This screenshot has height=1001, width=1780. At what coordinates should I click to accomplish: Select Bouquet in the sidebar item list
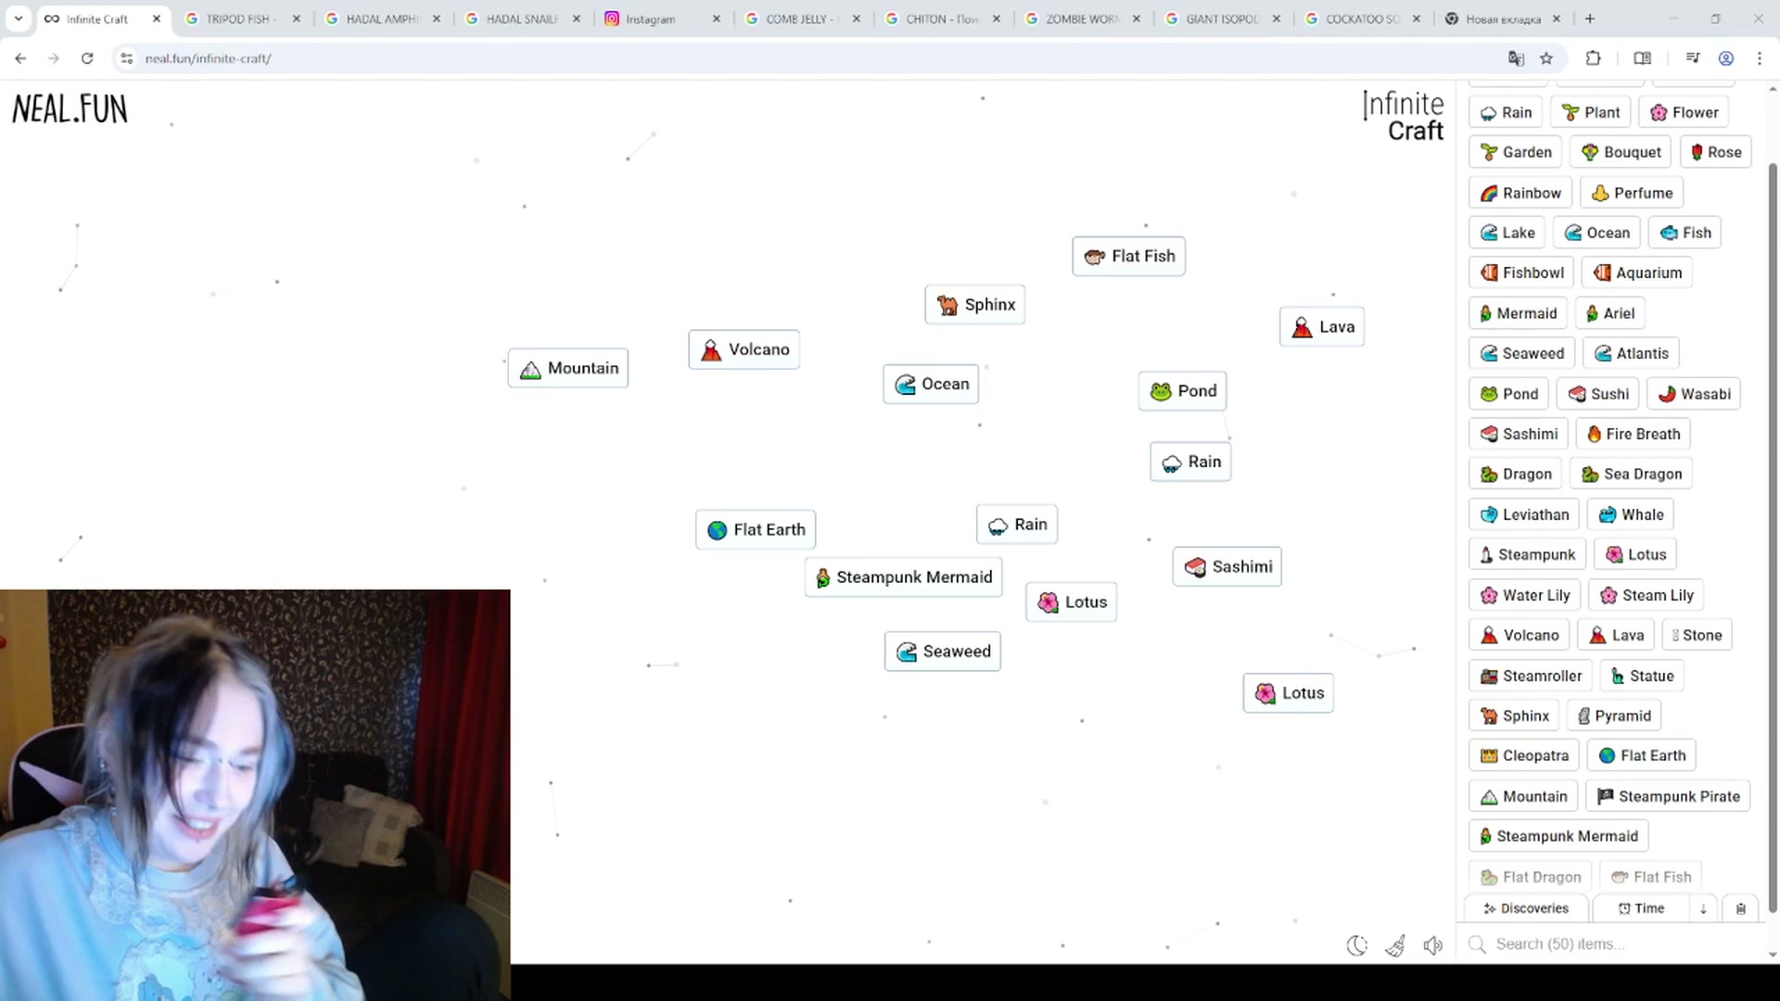click(x=1621, y=152)
